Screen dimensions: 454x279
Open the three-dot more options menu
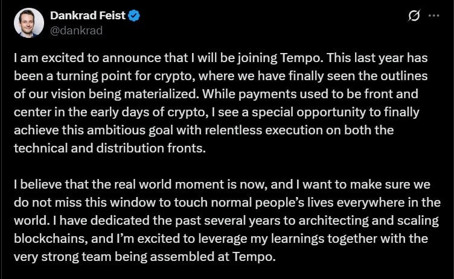(433, 16)
